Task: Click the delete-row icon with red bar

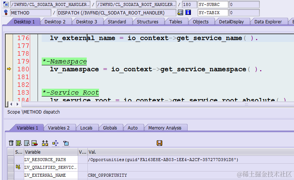Action: tap(35, 143)
